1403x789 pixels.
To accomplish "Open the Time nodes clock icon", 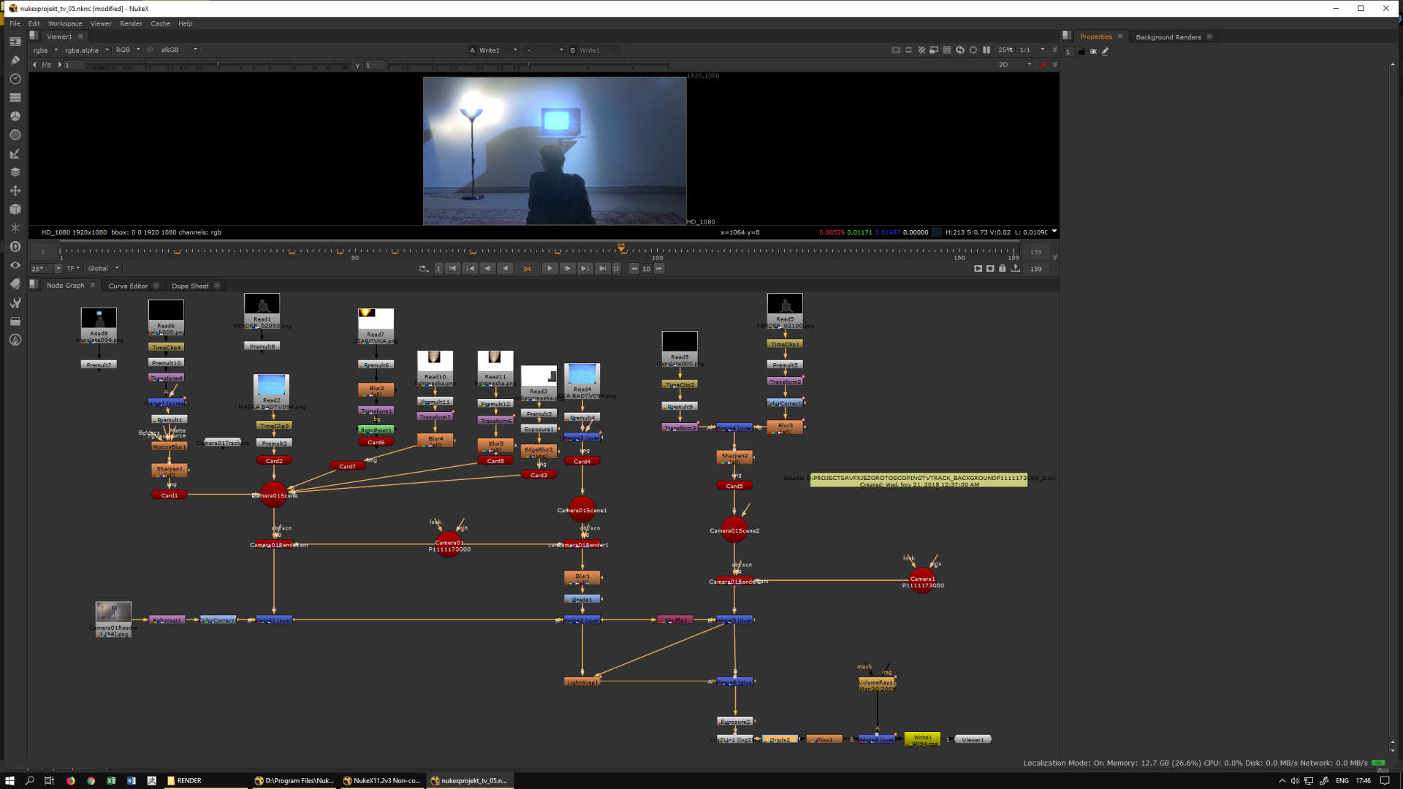I will coord(15,79).
